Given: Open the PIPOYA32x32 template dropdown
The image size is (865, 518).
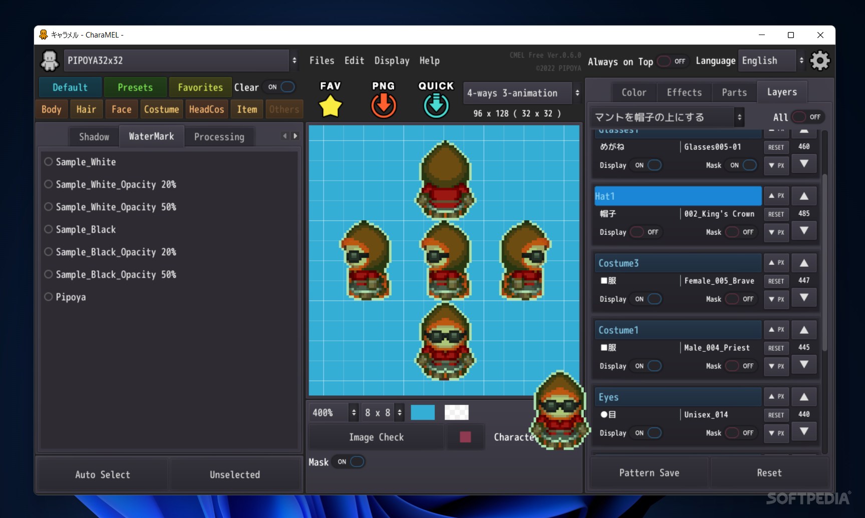Looking at the screenshot, I should click(181, 61).
